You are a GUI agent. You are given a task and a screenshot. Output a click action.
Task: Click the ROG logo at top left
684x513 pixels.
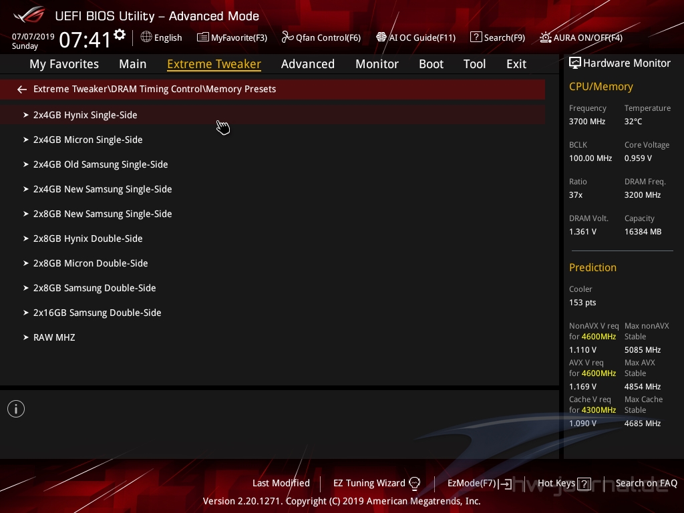point(29,15)
